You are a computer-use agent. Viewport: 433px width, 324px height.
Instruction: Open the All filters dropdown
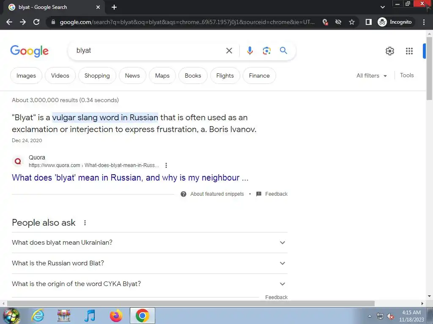pos(371,76)
